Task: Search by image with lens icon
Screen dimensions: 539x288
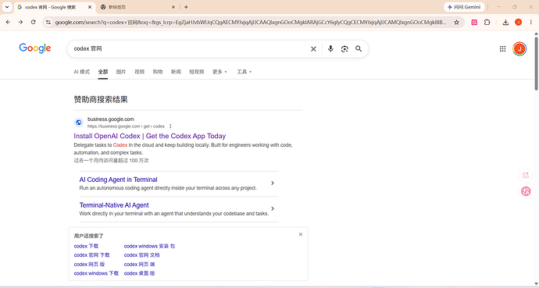Action: coord(344,48)
